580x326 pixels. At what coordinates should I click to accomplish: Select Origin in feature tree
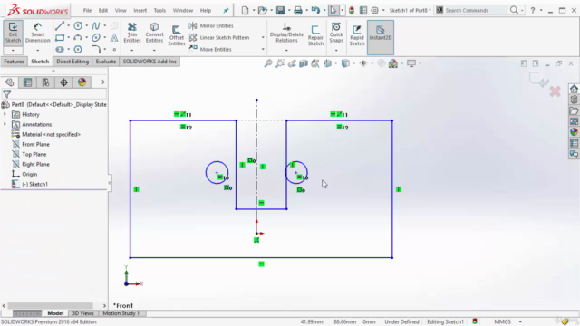click(24, 175)
